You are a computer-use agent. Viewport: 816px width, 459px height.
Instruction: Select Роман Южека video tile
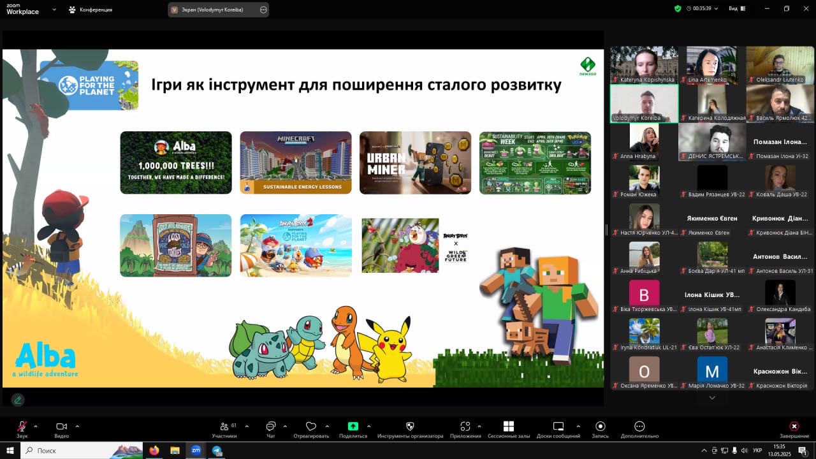pyautogui.click(x=645, y=180)
